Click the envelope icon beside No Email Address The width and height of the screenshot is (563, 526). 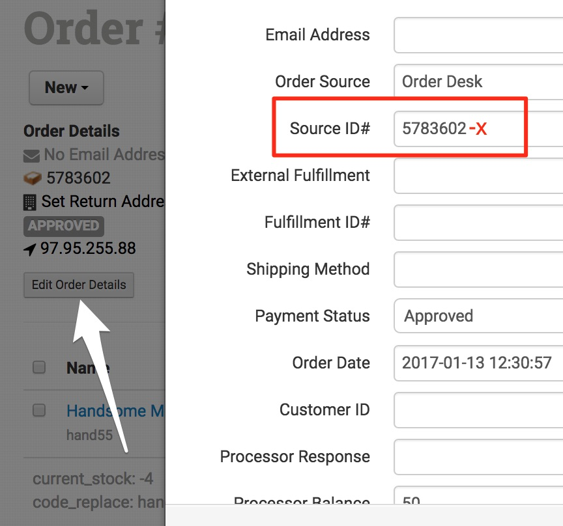31,156
